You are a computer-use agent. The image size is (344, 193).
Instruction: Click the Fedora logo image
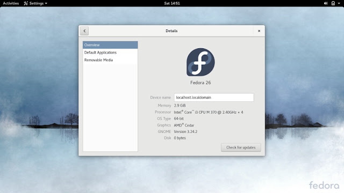click(x=200, y=62)
